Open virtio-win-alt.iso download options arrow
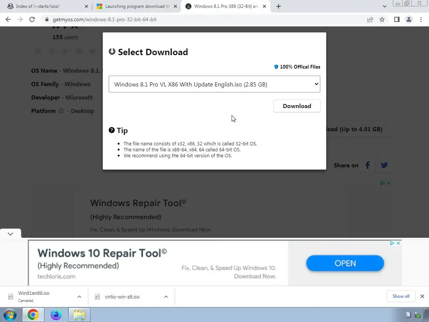The height and width of the screenshot is (322, 429). click(166, 297)
